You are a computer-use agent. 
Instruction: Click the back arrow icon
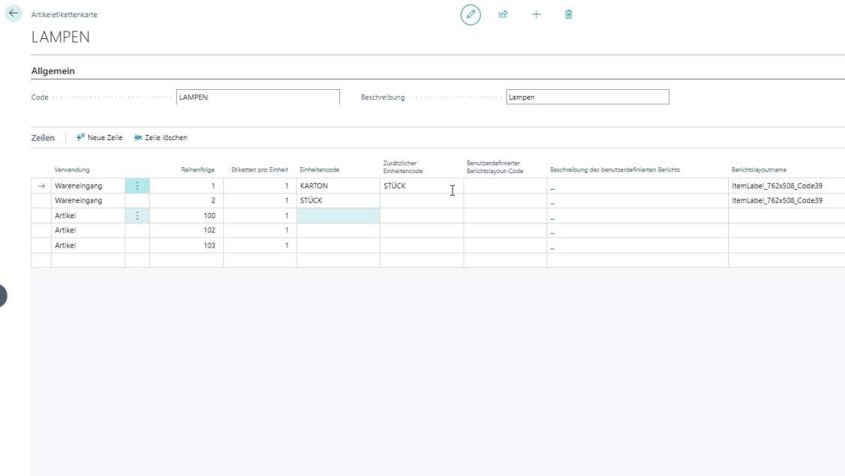[13, 13]
